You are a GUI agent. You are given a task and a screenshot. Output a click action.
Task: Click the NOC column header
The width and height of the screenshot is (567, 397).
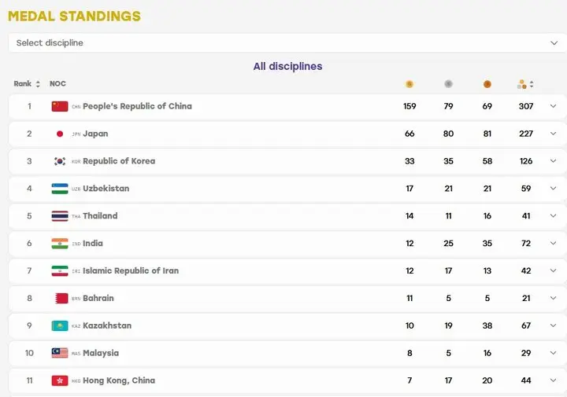click(x=57, y=84)
